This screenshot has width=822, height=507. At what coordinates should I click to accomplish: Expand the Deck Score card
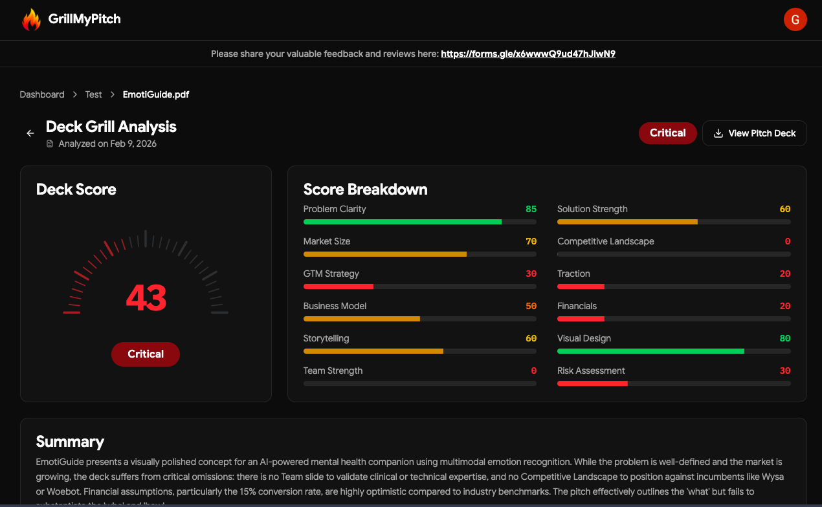[x=76, y=189]
